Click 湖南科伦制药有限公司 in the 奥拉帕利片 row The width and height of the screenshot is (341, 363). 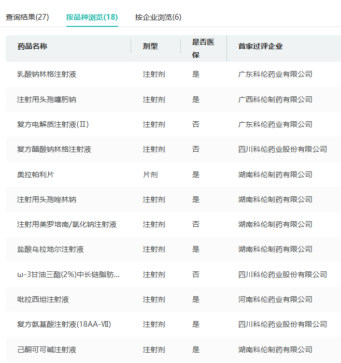[x=275, y=175]
